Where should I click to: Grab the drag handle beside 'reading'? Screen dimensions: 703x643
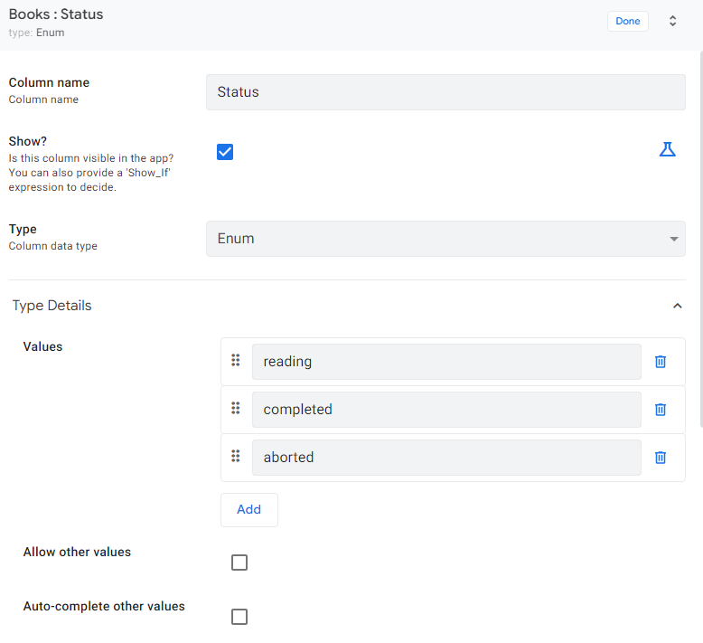pyautogui.click(x=236, y=361)
